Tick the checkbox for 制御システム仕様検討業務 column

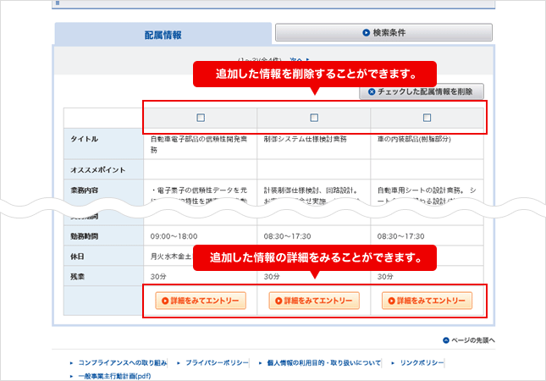(314, 118)
